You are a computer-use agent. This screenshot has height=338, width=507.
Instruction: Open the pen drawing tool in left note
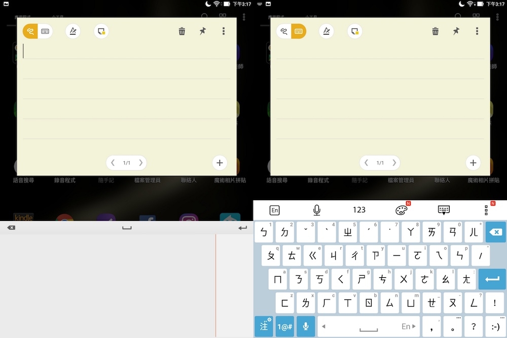(x=73, y=31)
